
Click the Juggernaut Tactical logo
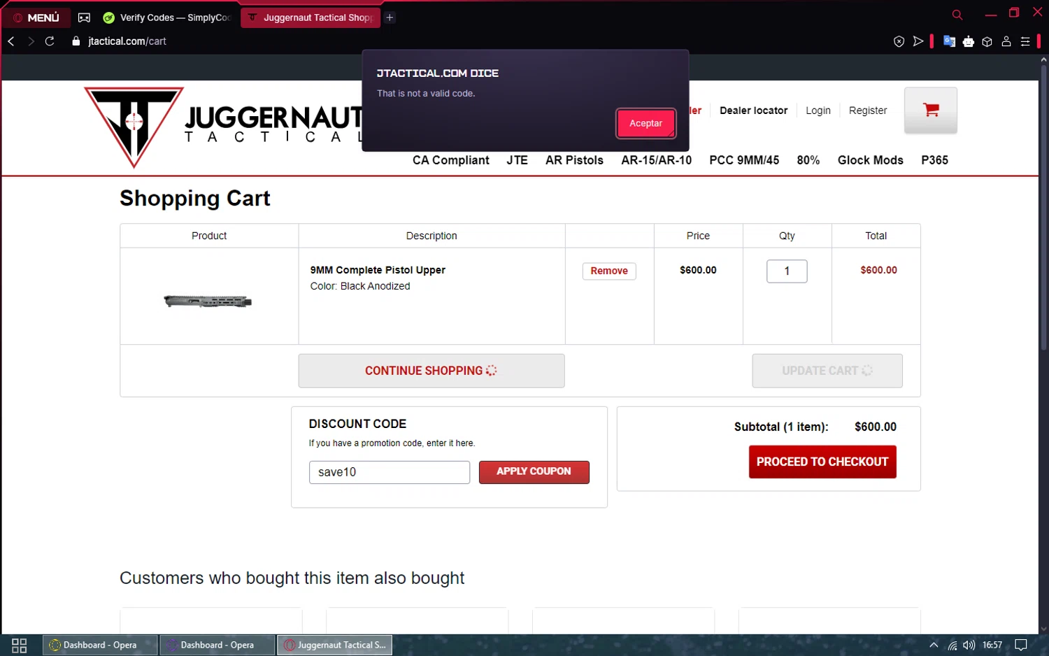[x=224, y=127]
